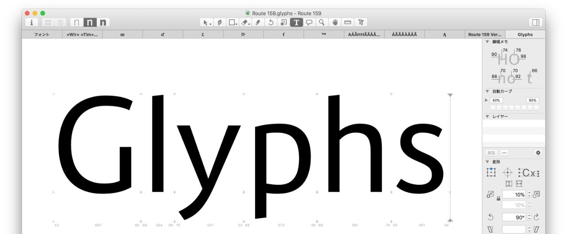Open the œ tab
The width and height of the screenshot is (567, 234).
pyautogui.click(x=122, y=34)
